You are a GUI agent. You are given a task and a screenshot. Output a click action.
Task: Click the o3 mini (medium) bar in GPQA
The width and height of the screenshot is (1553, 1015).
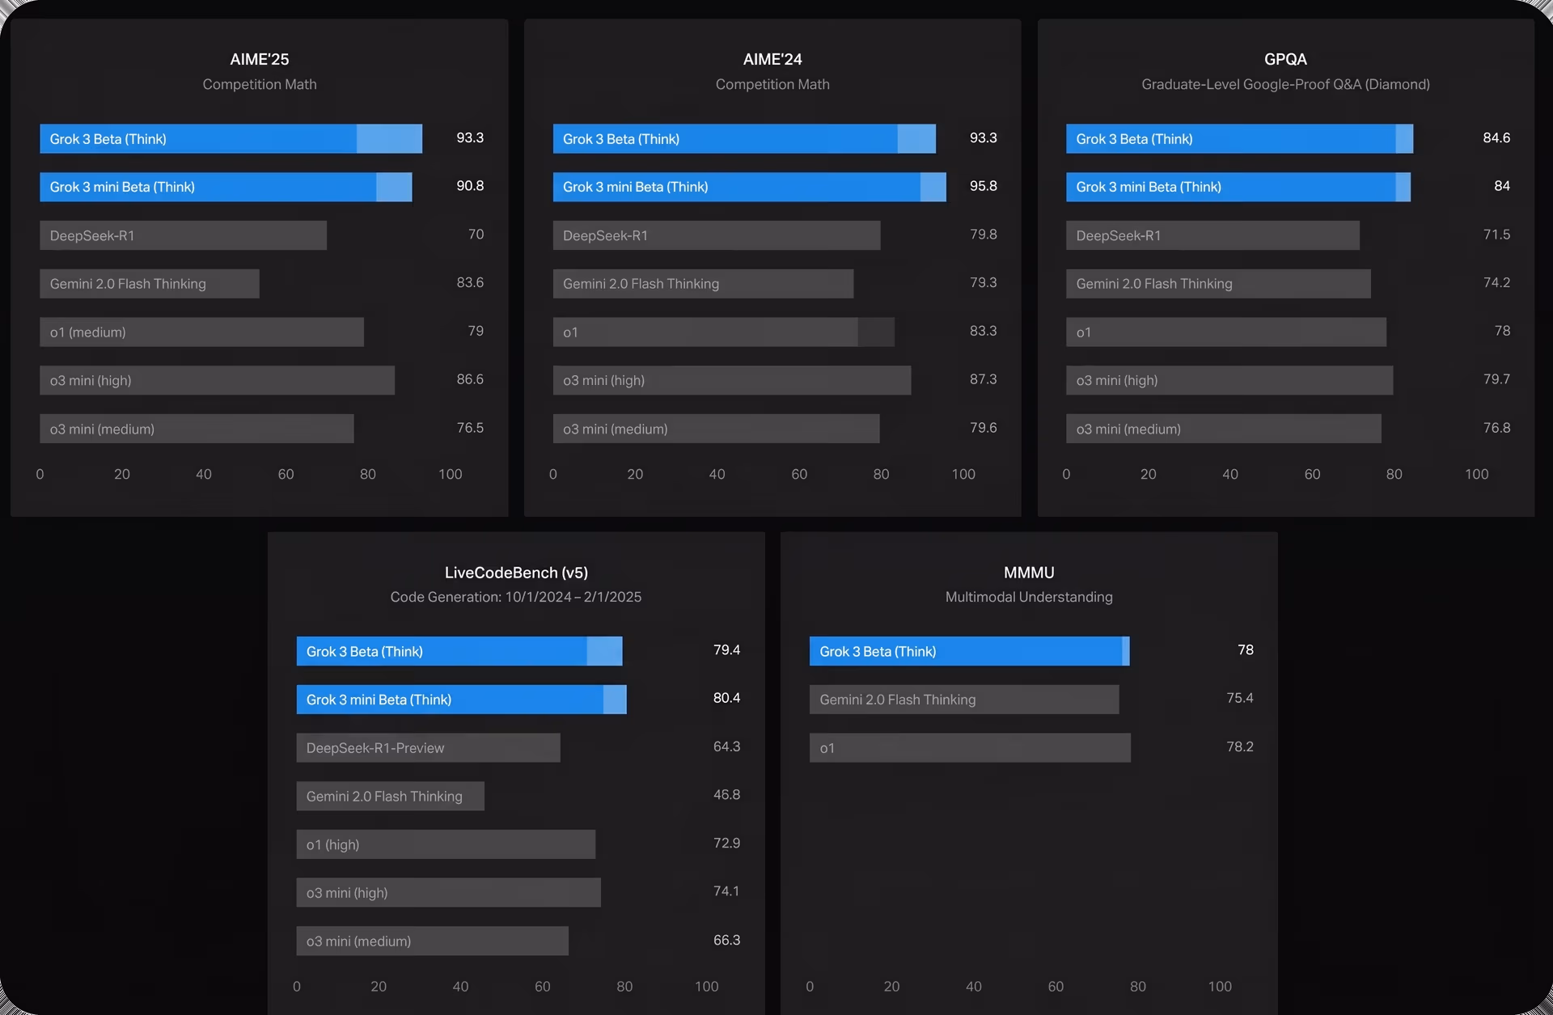(x=1224, y=429)
